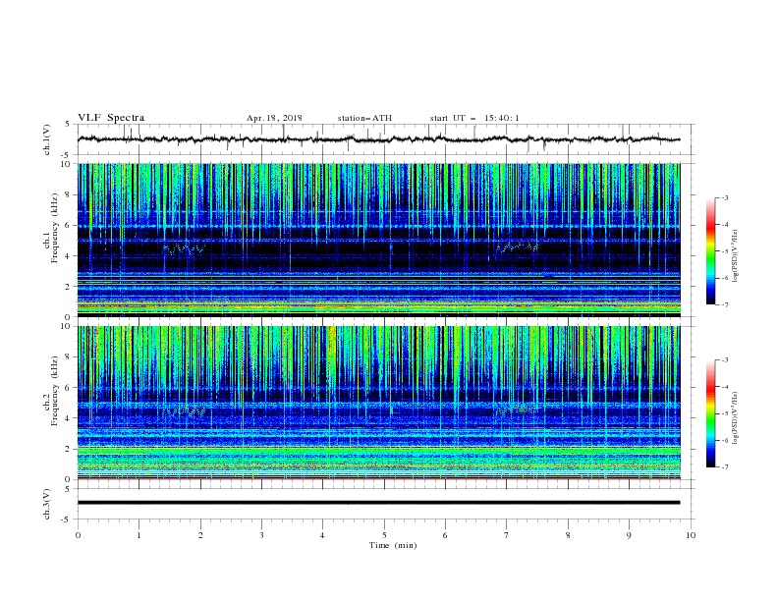Click the "-3" label on ch.2 color bar
This screenshot has height=601, width=778.
(724, 360)
